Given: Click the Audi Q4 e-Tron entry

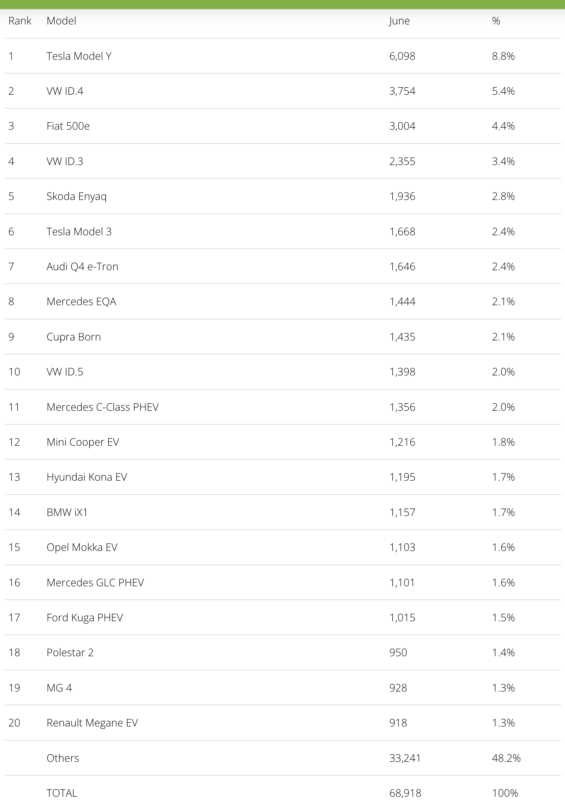Looking at the screenshot, I should [82, 266].
